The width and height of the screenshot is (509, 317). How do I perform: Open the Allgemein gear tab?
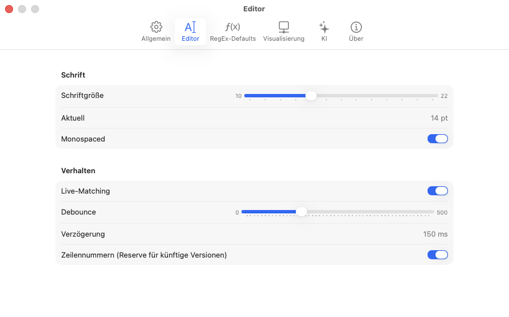156,32
